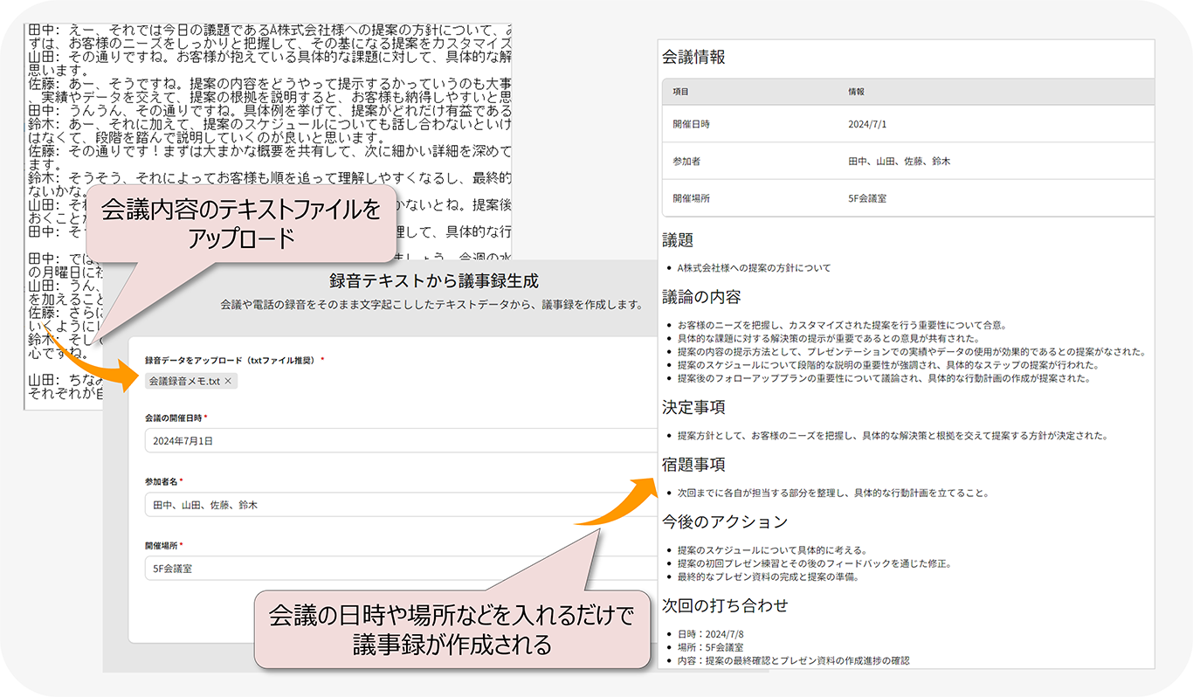Viewport: 1193px width, 697px height.
Task: Click the 参加者名 input field
Action: pyautogui.click(x=393, y=505)
